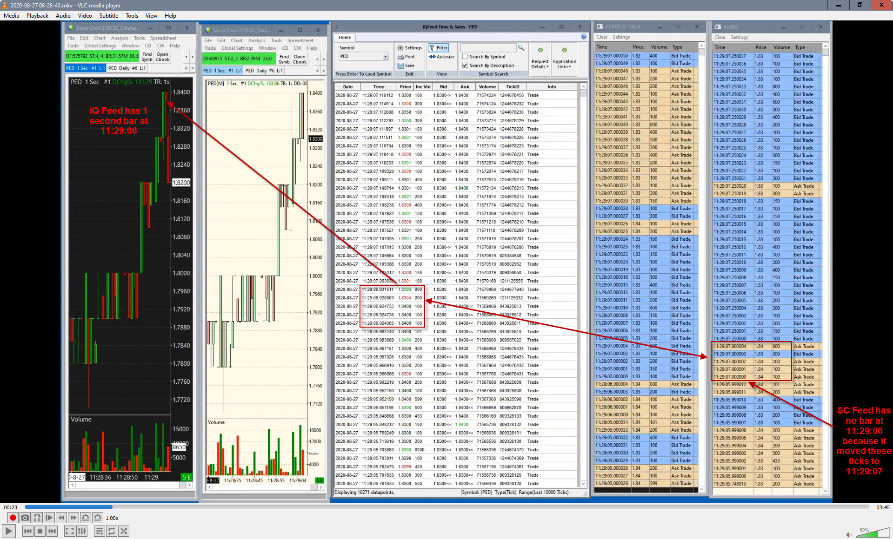
Task: Open the Subtitle menu
Action: 108,15
